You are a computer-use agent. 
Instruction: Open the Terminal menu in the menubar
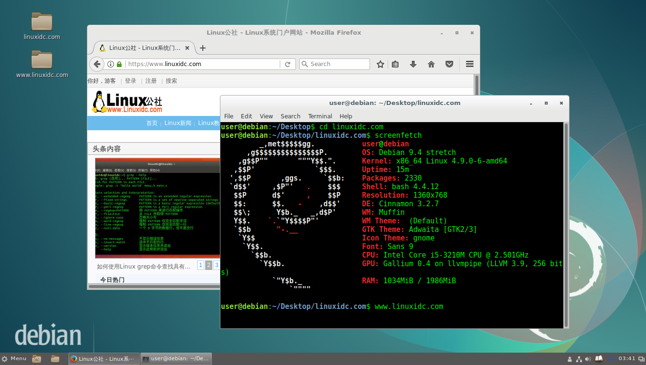[320, 116]
